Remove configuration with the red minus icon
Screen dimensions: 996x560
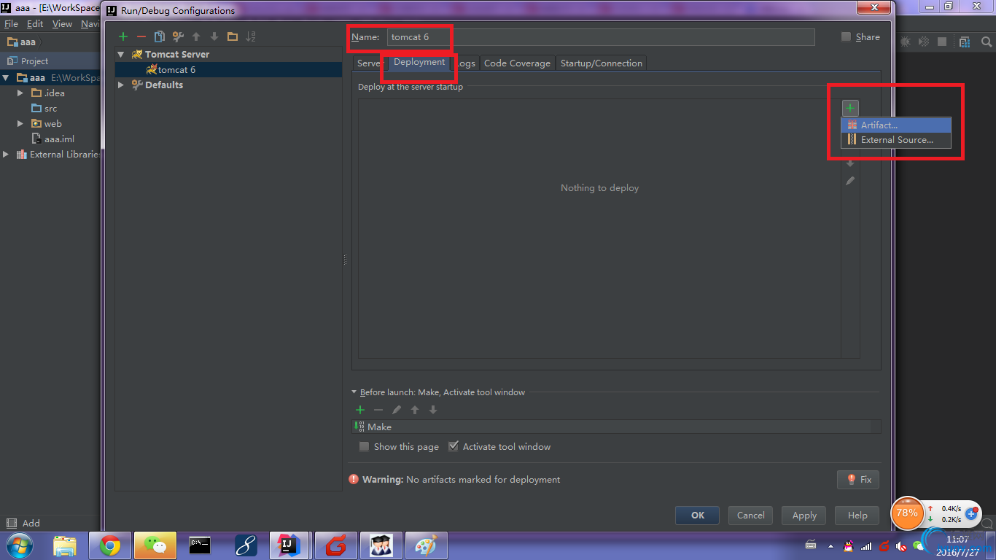[x=141, y=36]
